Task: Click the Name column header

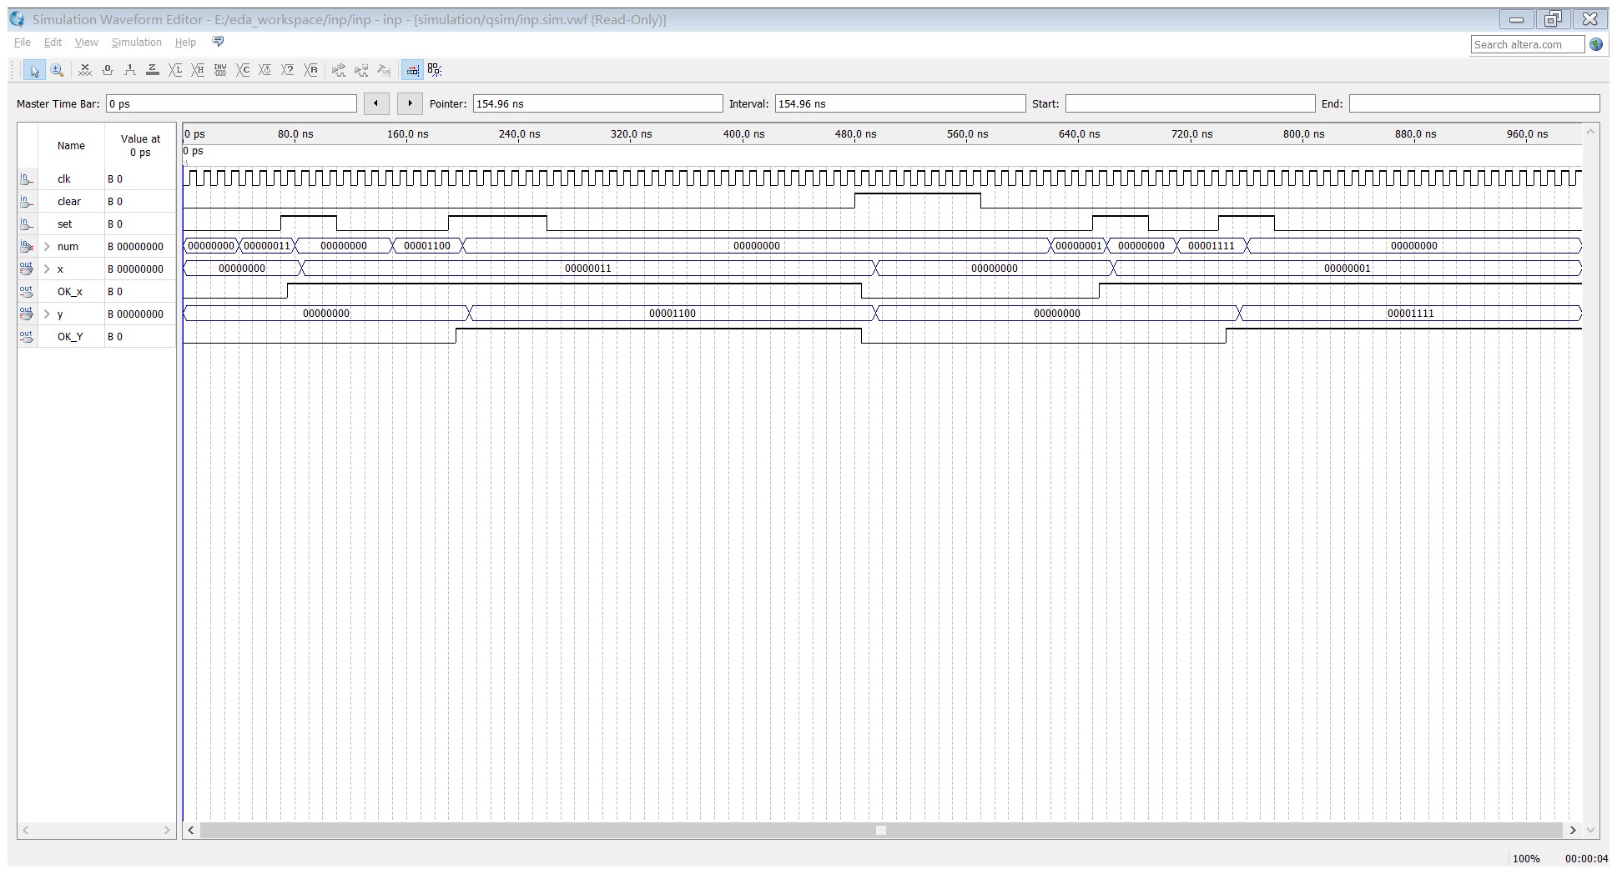Action: (x=71, y=146)
